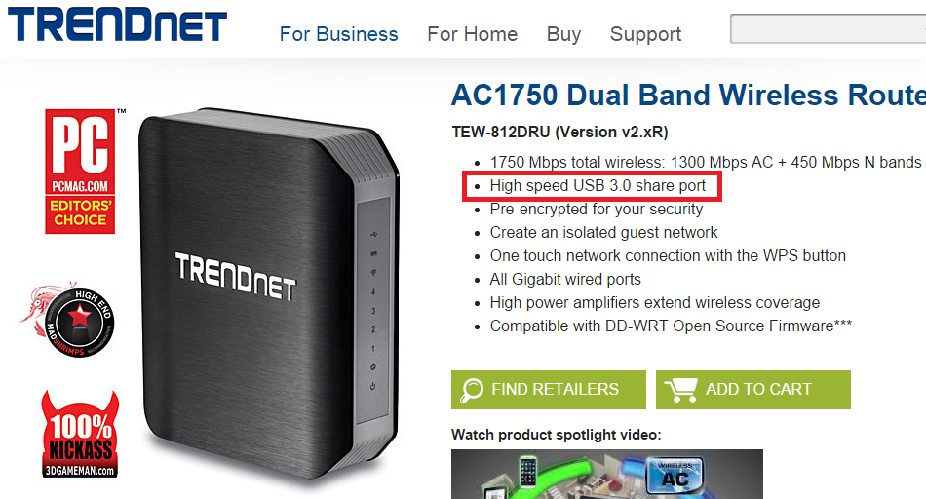Click the Wireless AC icon in the video
Screen dimensions: 926x499
click(675, 476)
